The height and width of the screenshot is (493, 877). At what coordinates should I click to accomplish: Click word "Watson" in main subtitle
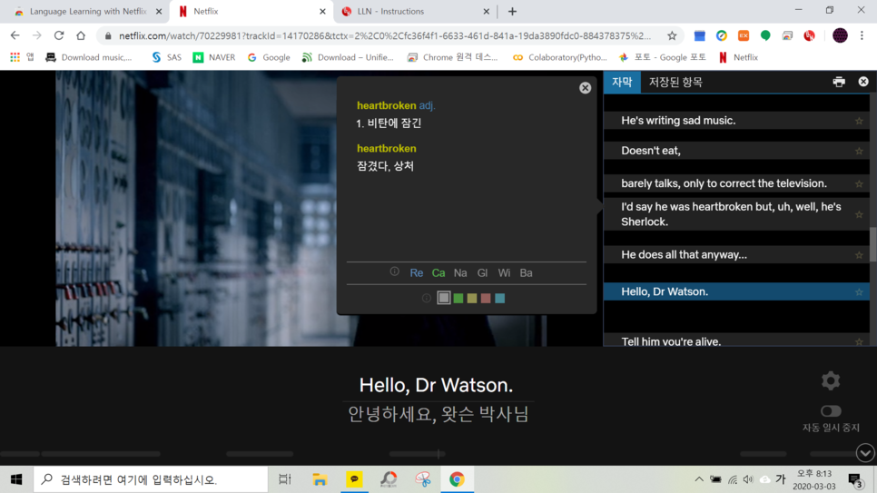tap(476, 385)
